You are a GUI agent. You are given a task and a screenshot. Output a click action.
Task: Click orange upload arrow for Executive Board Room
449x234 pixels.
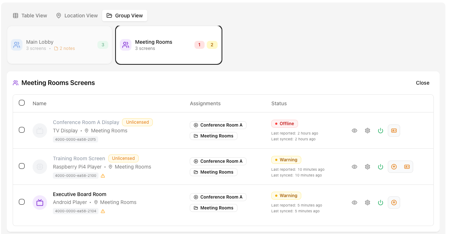pyautogui.click(x=394, y=203)
